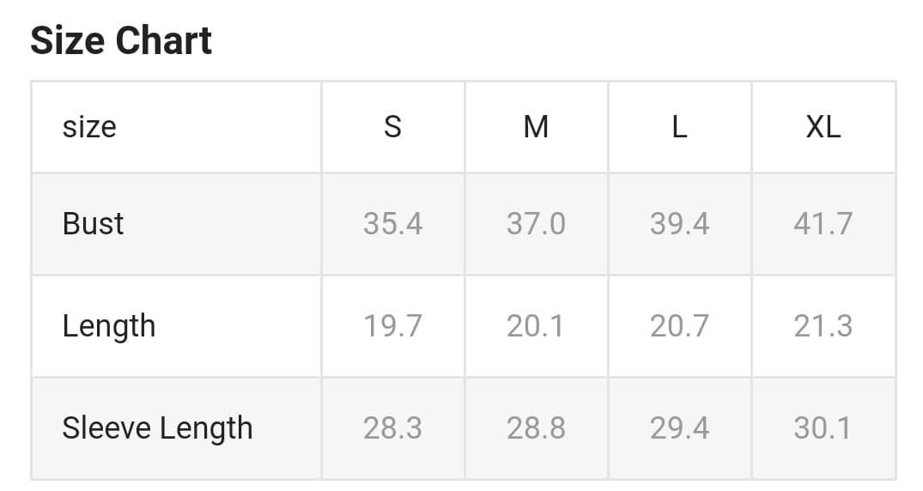The height and width of the screenshot is (491, 923).
Task: Select Sleeve Length value 30.1
Action: (x=823, y=427)
